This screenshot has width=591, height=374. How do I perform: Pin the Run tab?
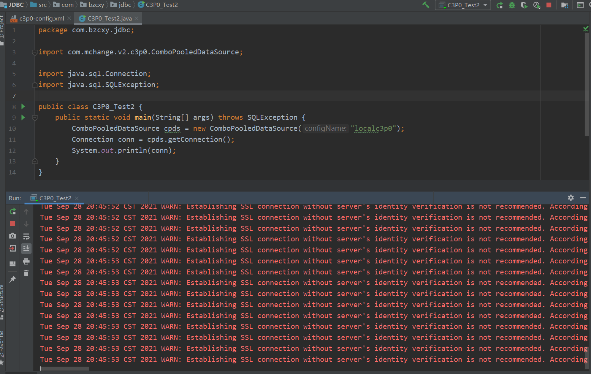pos(13,279)
